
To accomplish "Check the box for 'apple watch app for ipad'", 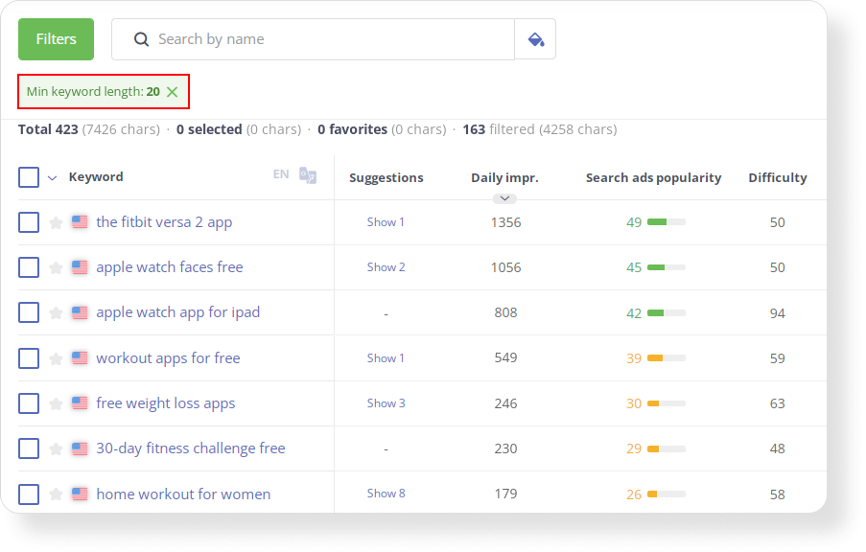I will (29, 312).
